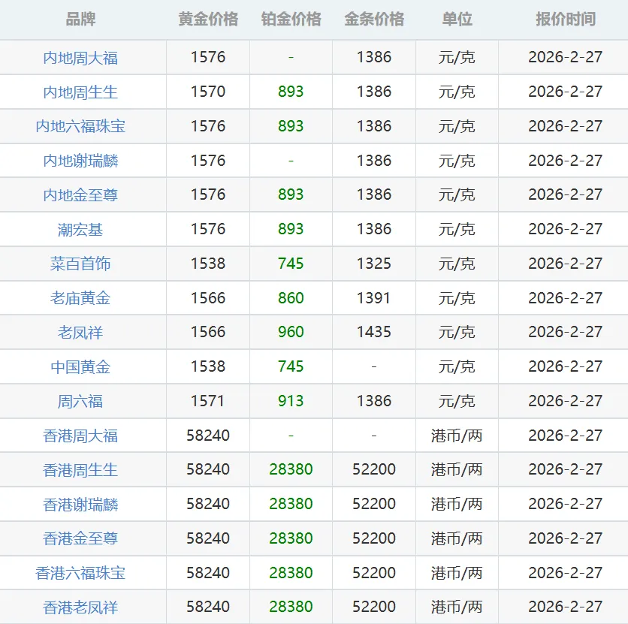Select platinum price 745 in 中国黄金 row

[x=291, y=366]
